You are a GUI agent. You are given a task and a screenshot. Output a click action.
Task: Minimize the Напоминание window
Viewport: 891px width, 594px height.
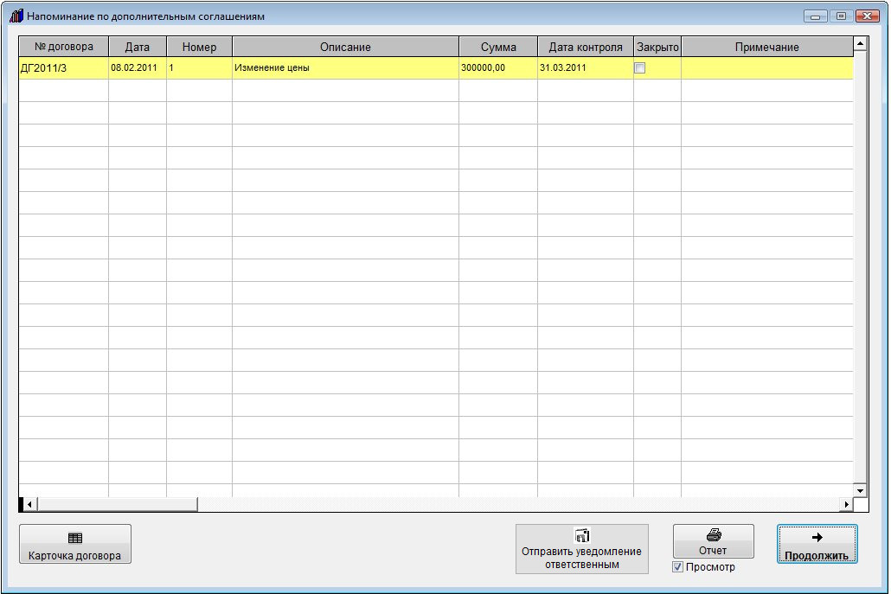pyautogui.click(x=816, y=16)
